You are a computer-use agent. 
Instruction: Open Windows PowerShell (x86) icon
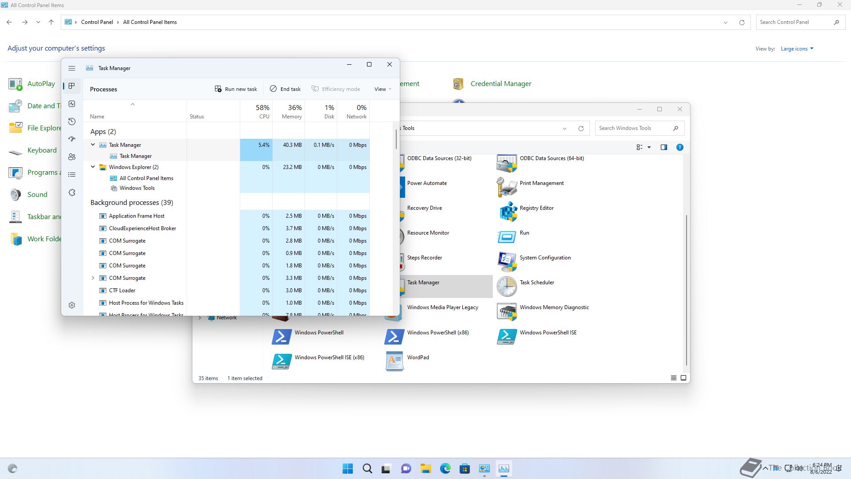394,336
